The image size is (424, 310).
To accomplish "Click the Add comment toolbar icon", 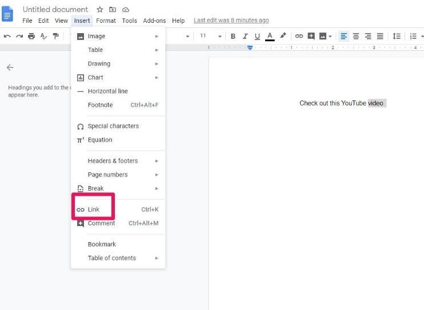I will (x=311, y=36).
